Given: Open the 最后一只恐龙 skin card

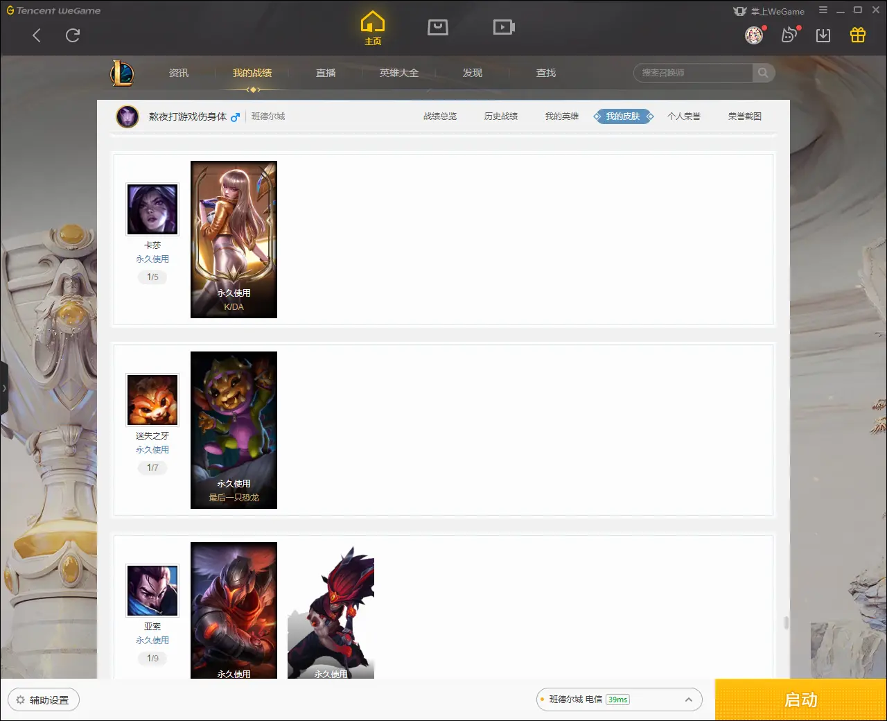Looking at the screenshot, I should tap(234, 430).
